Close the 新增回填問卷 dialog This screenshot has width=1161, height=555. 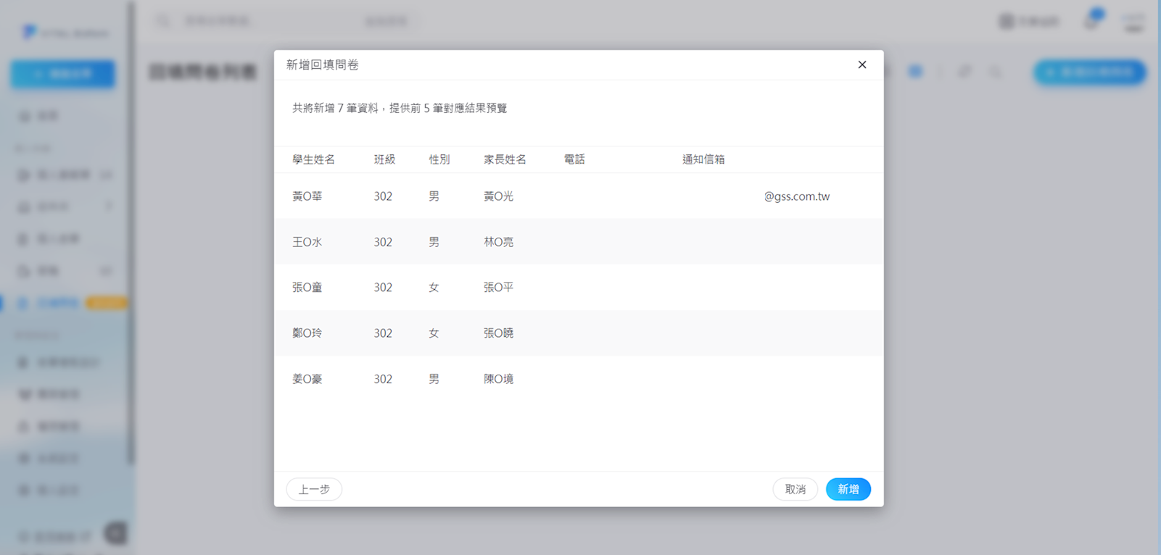(x=862, y=64)
